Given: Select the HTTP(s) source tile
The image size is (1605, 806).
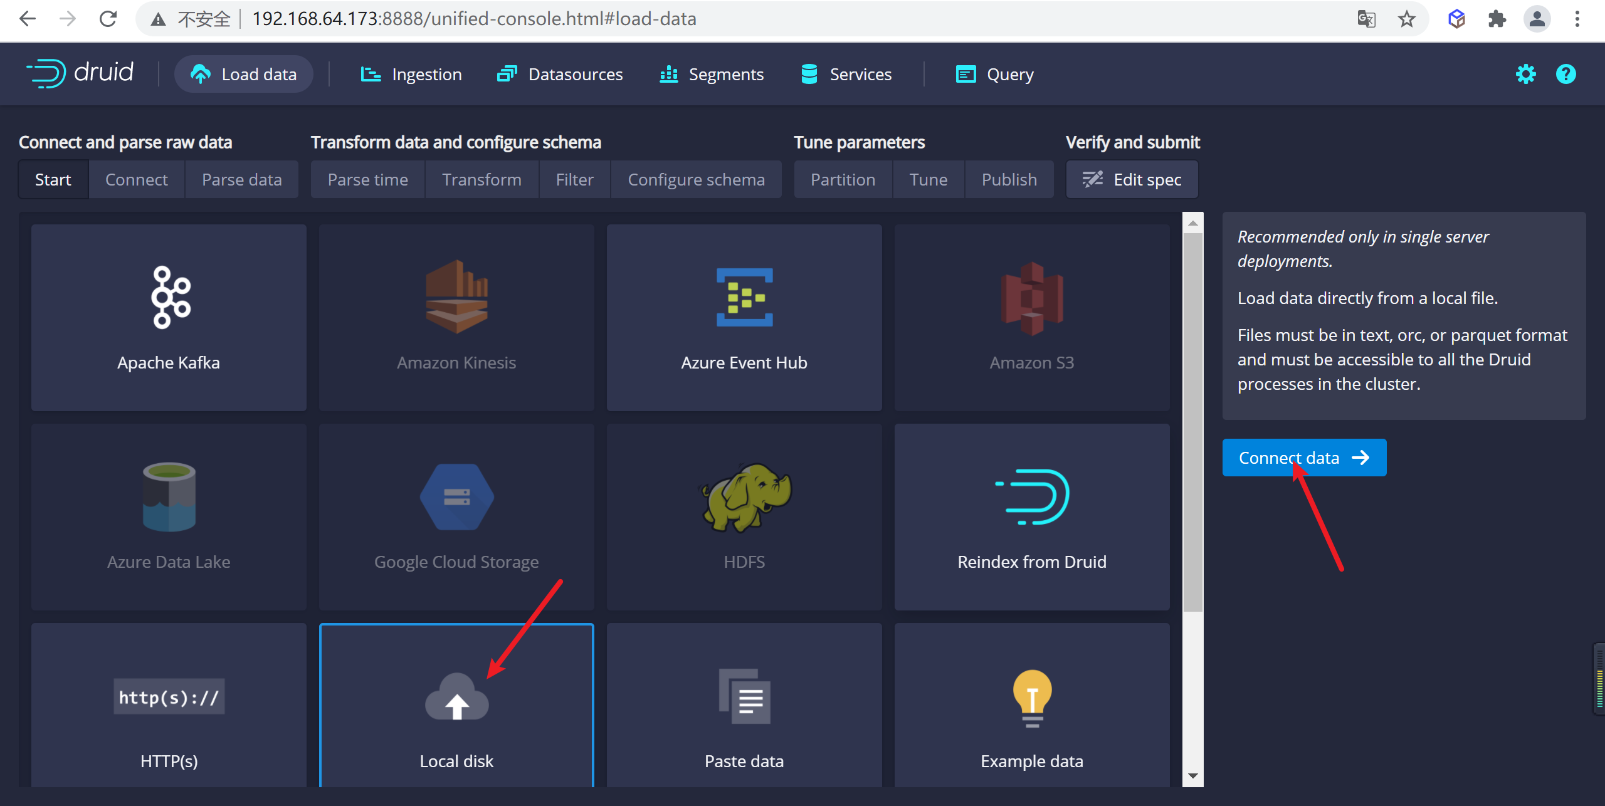Looking at the screenshot, I should click(169, 708).
